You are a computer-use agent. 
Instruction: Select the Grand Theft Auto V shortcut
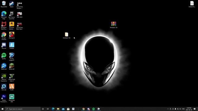tap(12, 77)
